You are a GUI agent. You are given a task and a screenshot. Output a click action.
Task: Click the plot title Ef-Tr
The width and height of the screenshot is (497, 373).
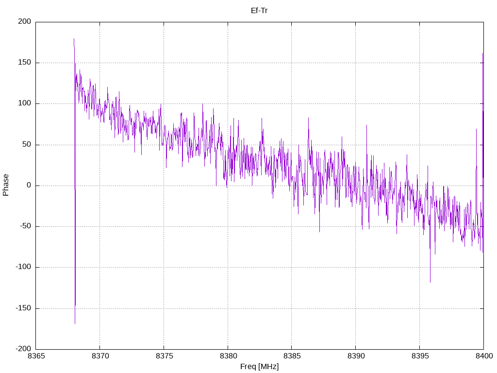pyautogui.click(x=259, y=11)
